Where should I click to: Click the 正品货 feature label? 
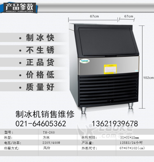click(x=40, y=62)
